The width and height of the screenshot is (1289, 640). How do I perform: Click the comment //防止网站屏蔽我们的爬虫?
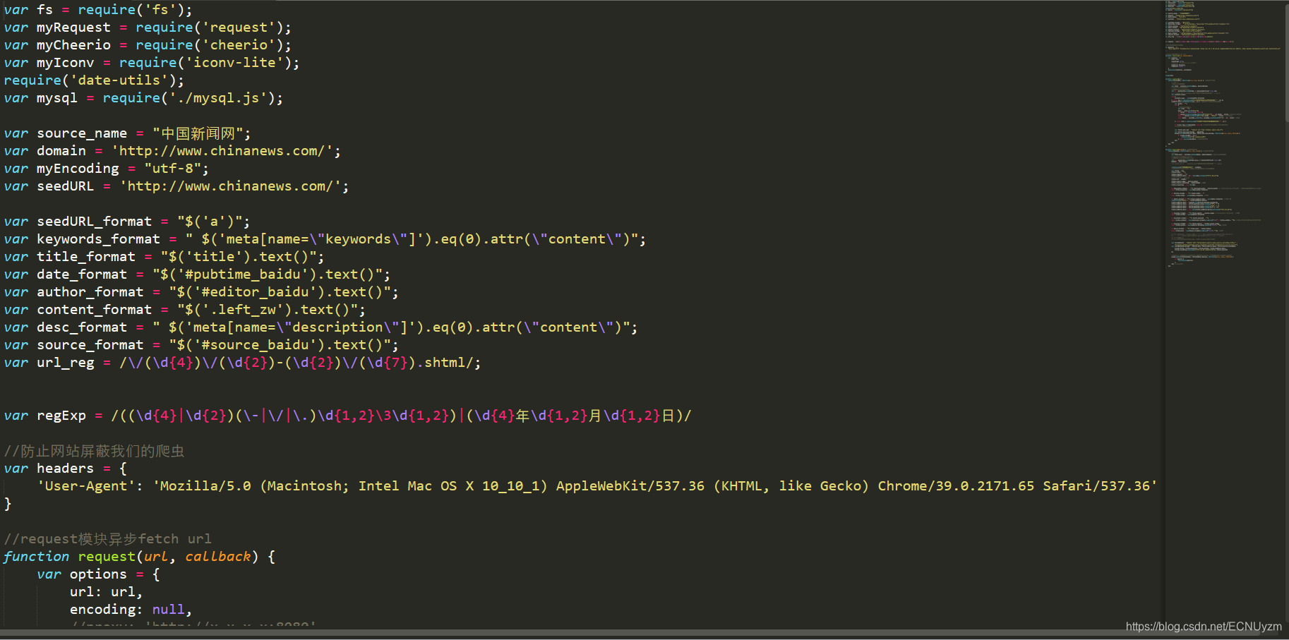(x=94, y=451)
